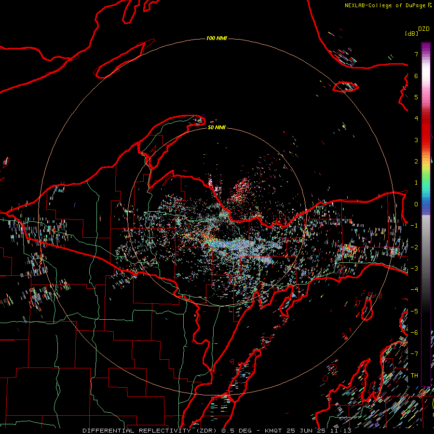
Task: Click the -6 value on ZDR scale
Action: click(414, 333)
